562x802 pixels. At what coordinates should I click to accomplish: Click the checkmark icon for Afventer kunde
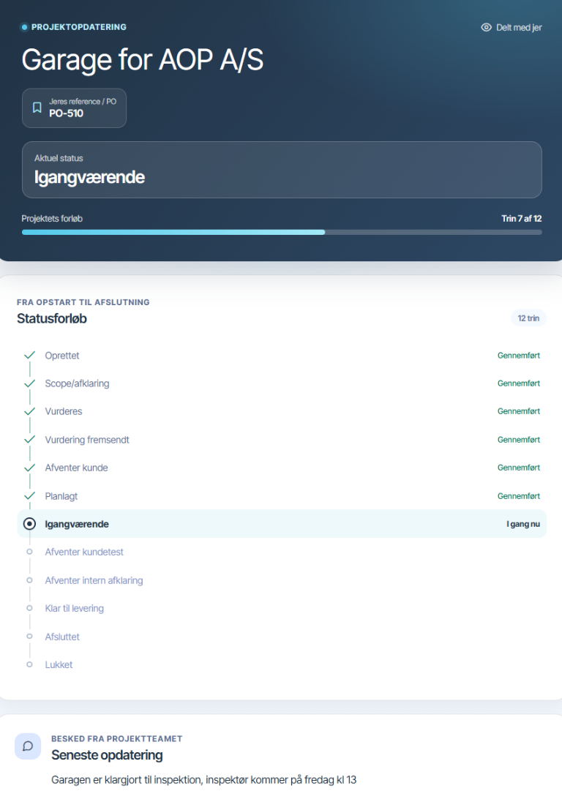[30, 468]
